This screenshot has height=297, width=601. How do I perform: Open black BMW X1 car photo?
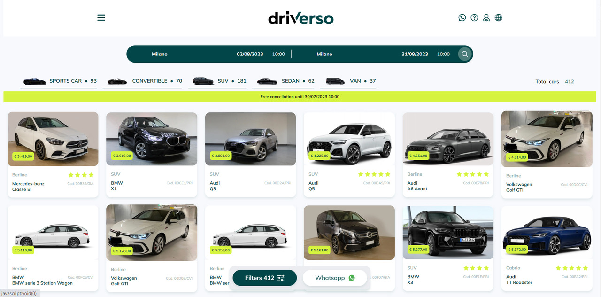pos(152,139)
